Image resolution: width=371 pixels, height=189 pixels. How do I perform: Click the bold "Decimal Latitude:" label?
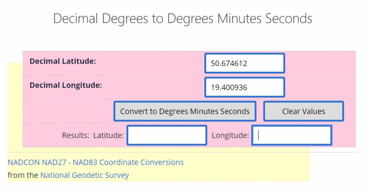63,61
